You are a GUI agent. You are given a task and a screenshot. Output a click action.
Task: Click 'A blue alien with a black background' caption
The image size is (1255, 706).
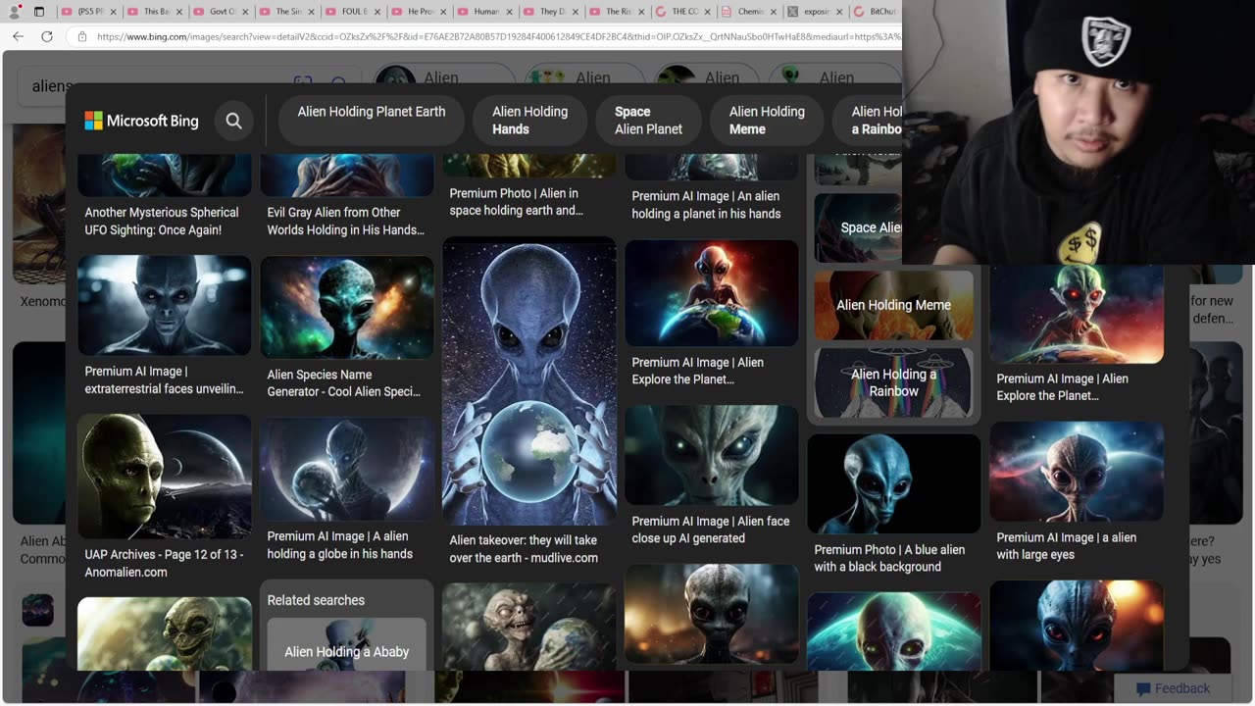tap(889, 558)
